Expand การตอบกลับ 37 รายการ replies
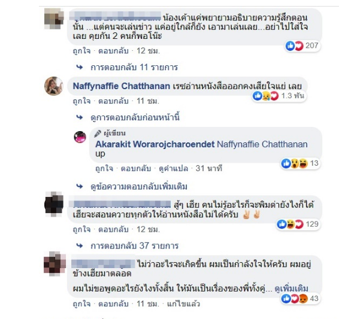The image size is (360, 319). pyautogui.click(x=134, y=246)
